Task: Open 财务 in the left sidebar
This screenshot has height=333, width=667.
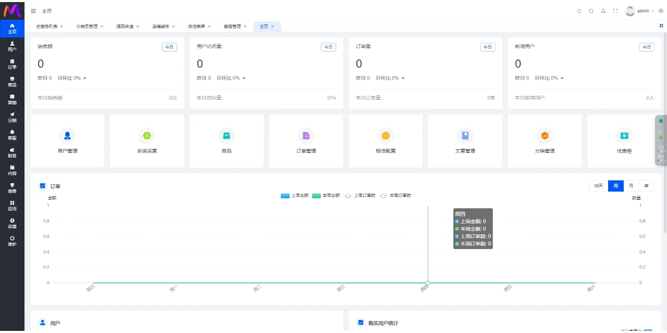Action: 12,152
